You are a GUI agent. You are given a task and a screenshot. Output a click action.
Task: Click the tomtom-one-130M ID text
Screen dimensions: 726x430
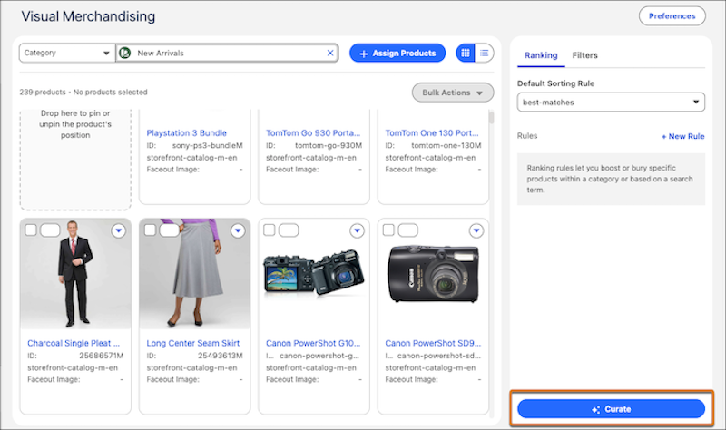tap(446, 146)
